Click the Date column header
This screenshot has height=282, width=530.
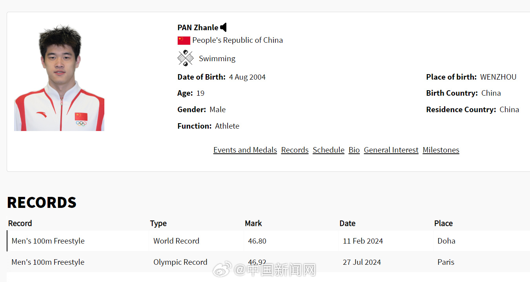coord(347,223)
